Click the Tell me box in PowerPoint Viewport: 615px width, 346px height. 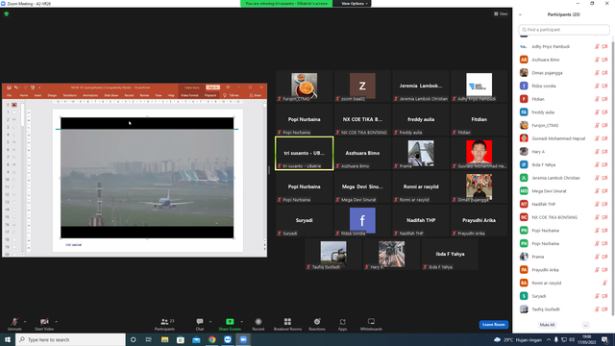(x=232, y=95)
